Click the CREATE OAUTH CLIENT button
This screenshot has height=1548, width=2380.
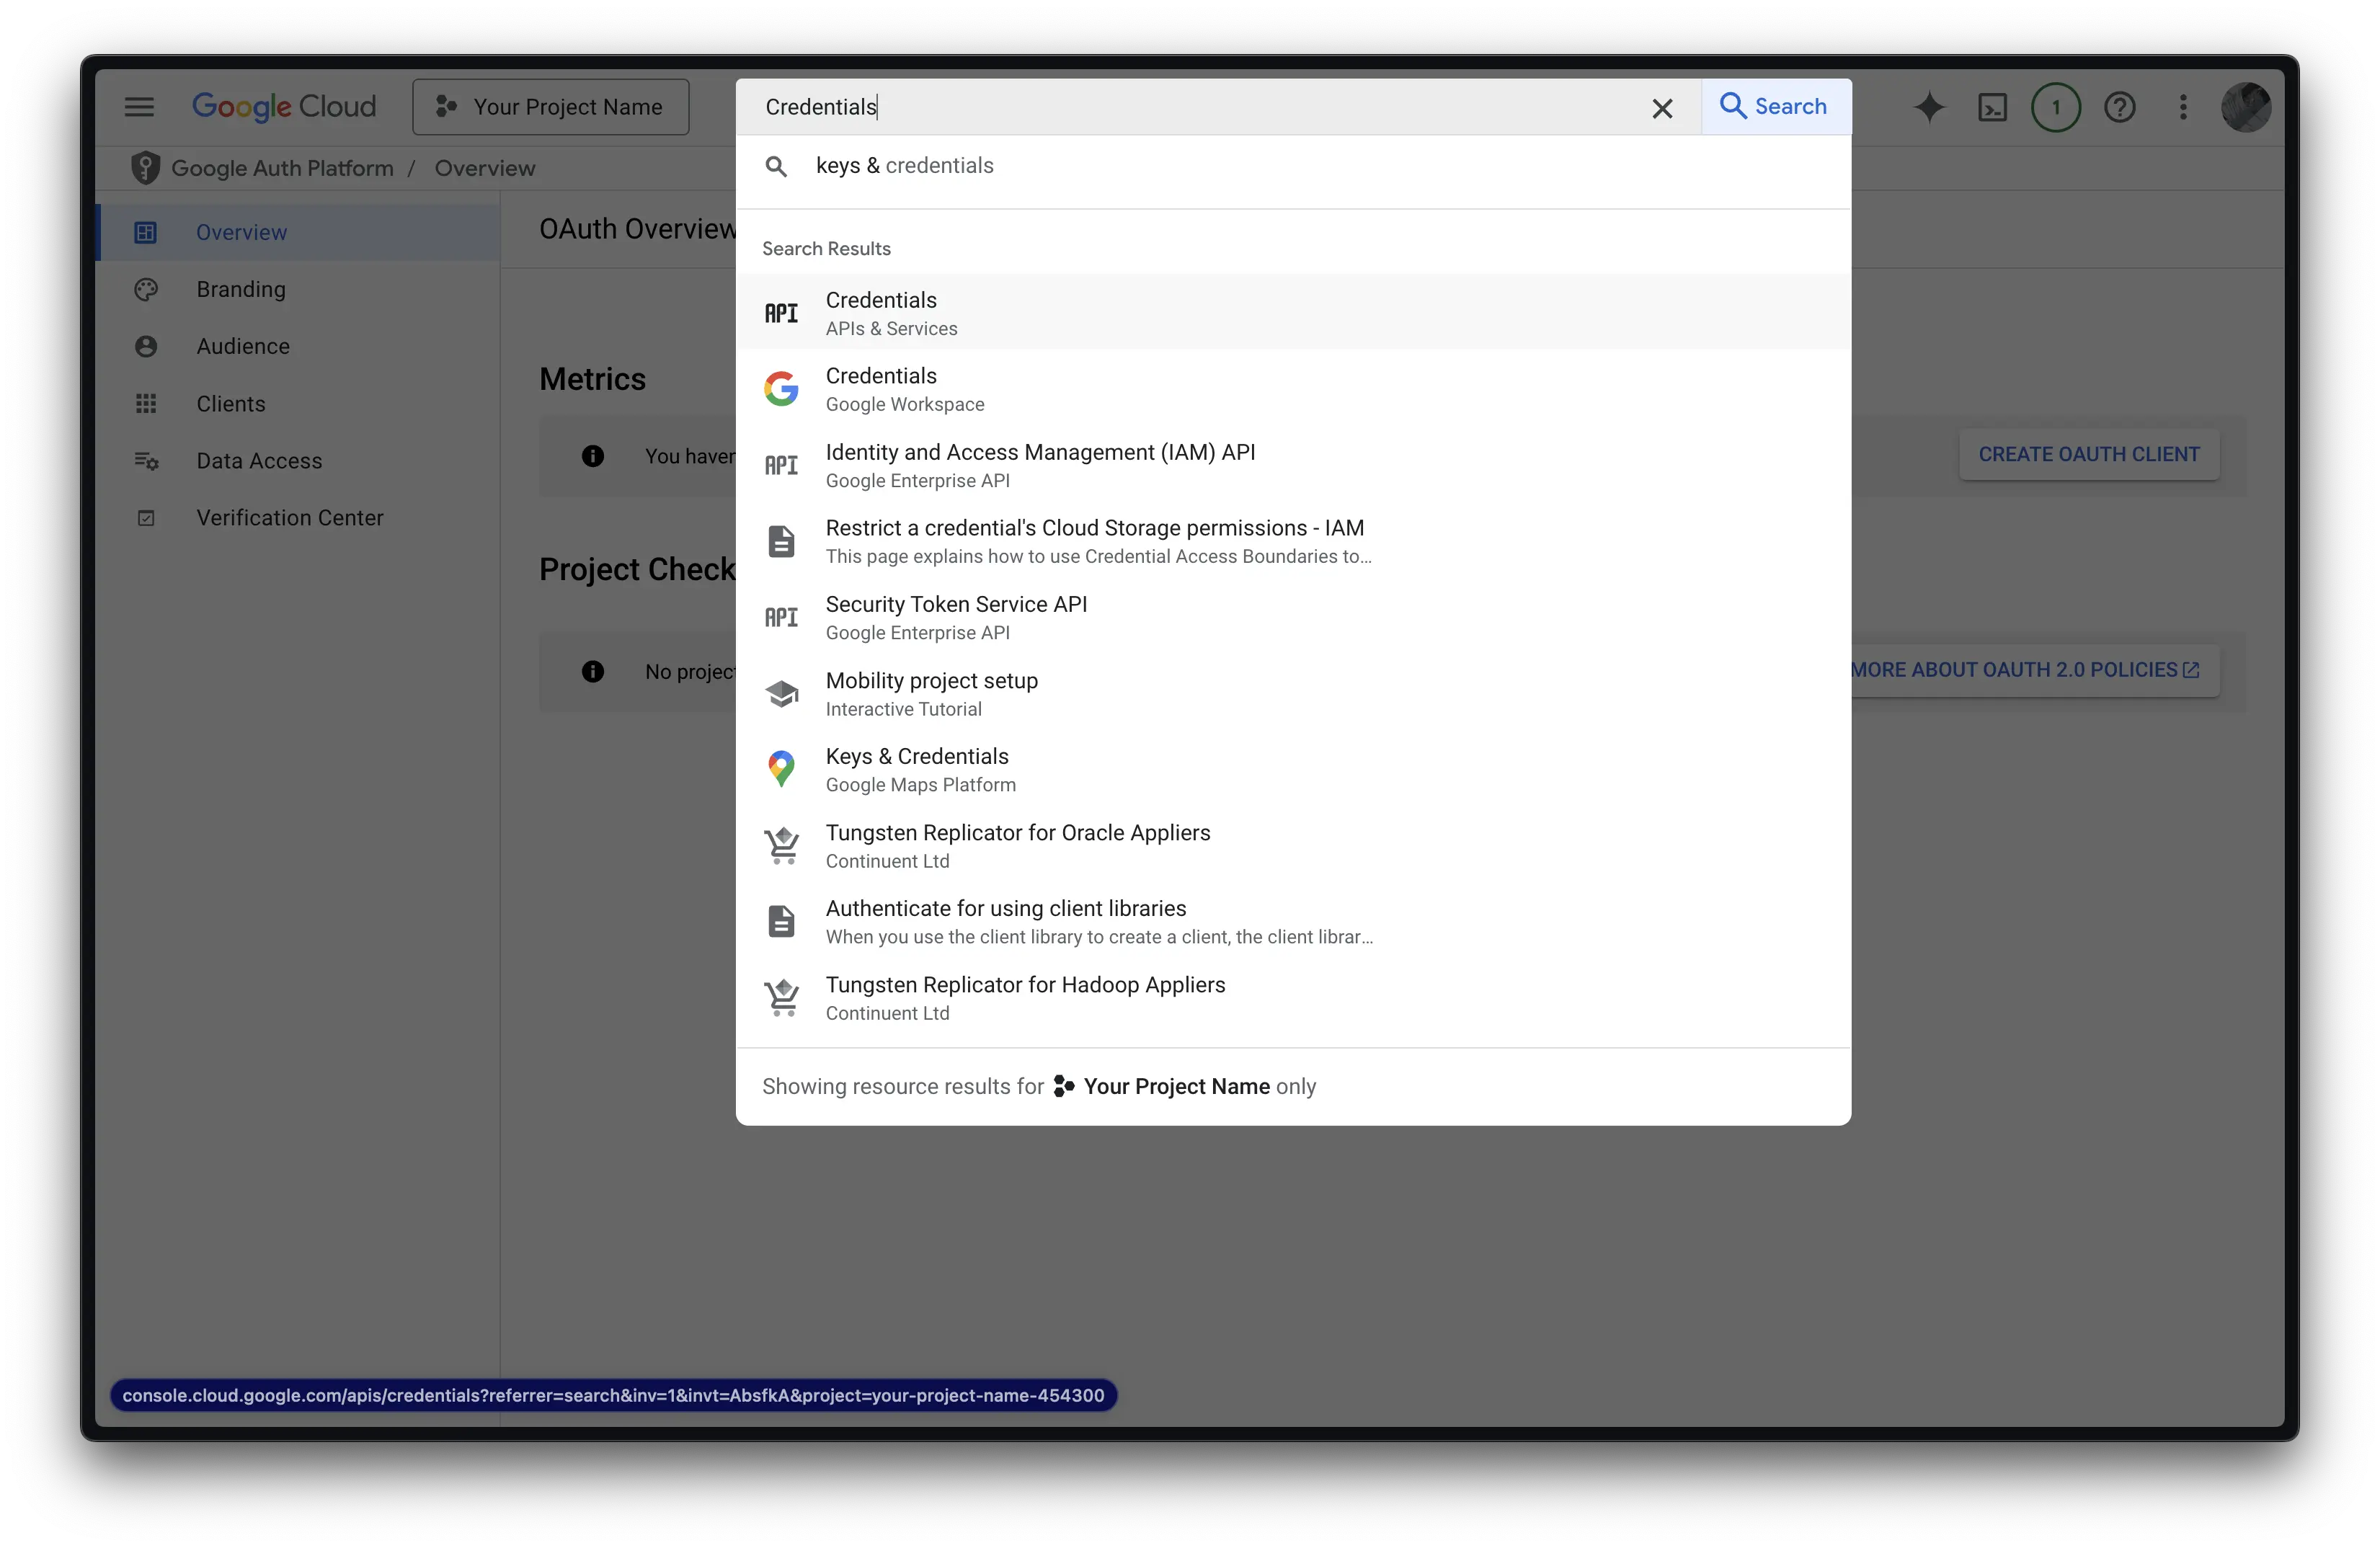tap(2088, 455)
